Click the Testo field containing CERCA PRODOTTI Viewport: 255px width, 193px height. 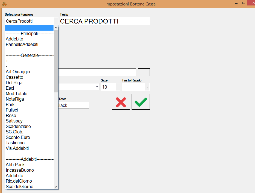[x=105, y=21]
